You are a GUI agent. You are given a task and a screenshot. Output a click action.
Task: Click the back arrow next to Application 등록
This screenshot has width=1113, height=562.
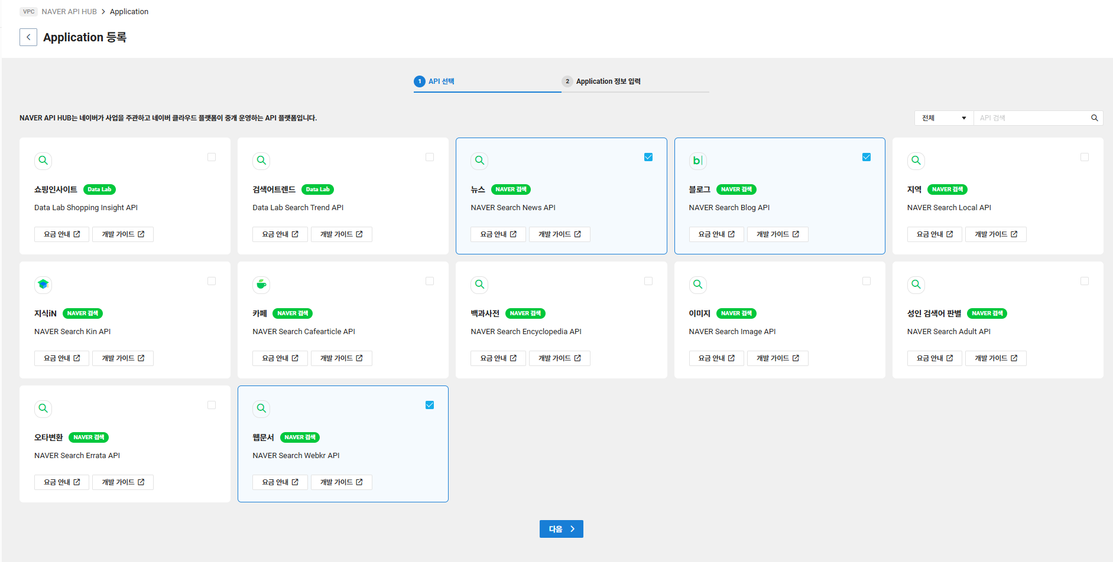pos(28,37)
